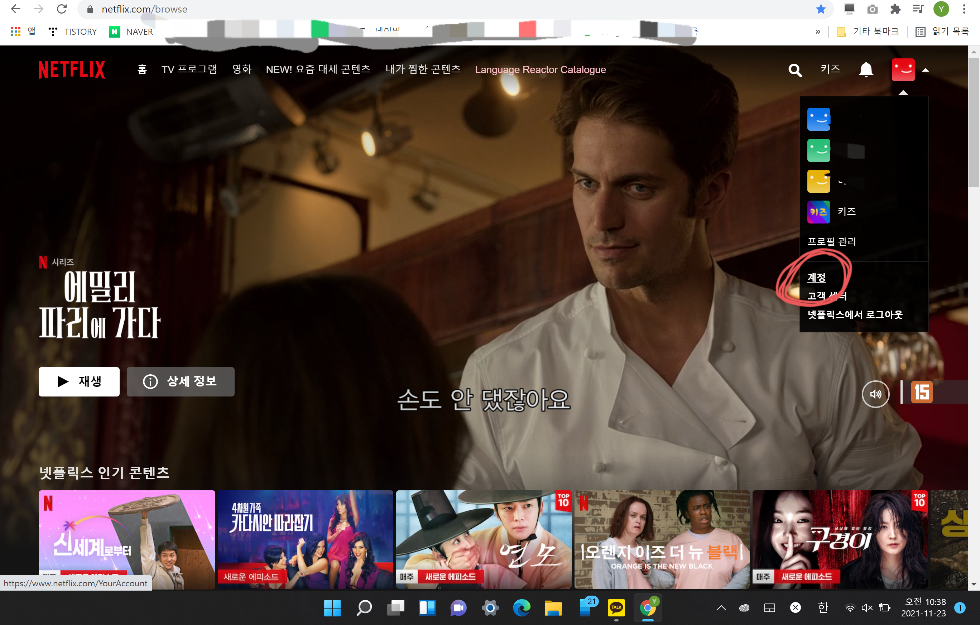The width and height of the screenshot is (980, 625).
Task: Open the notifications bell
Action: 866,70
